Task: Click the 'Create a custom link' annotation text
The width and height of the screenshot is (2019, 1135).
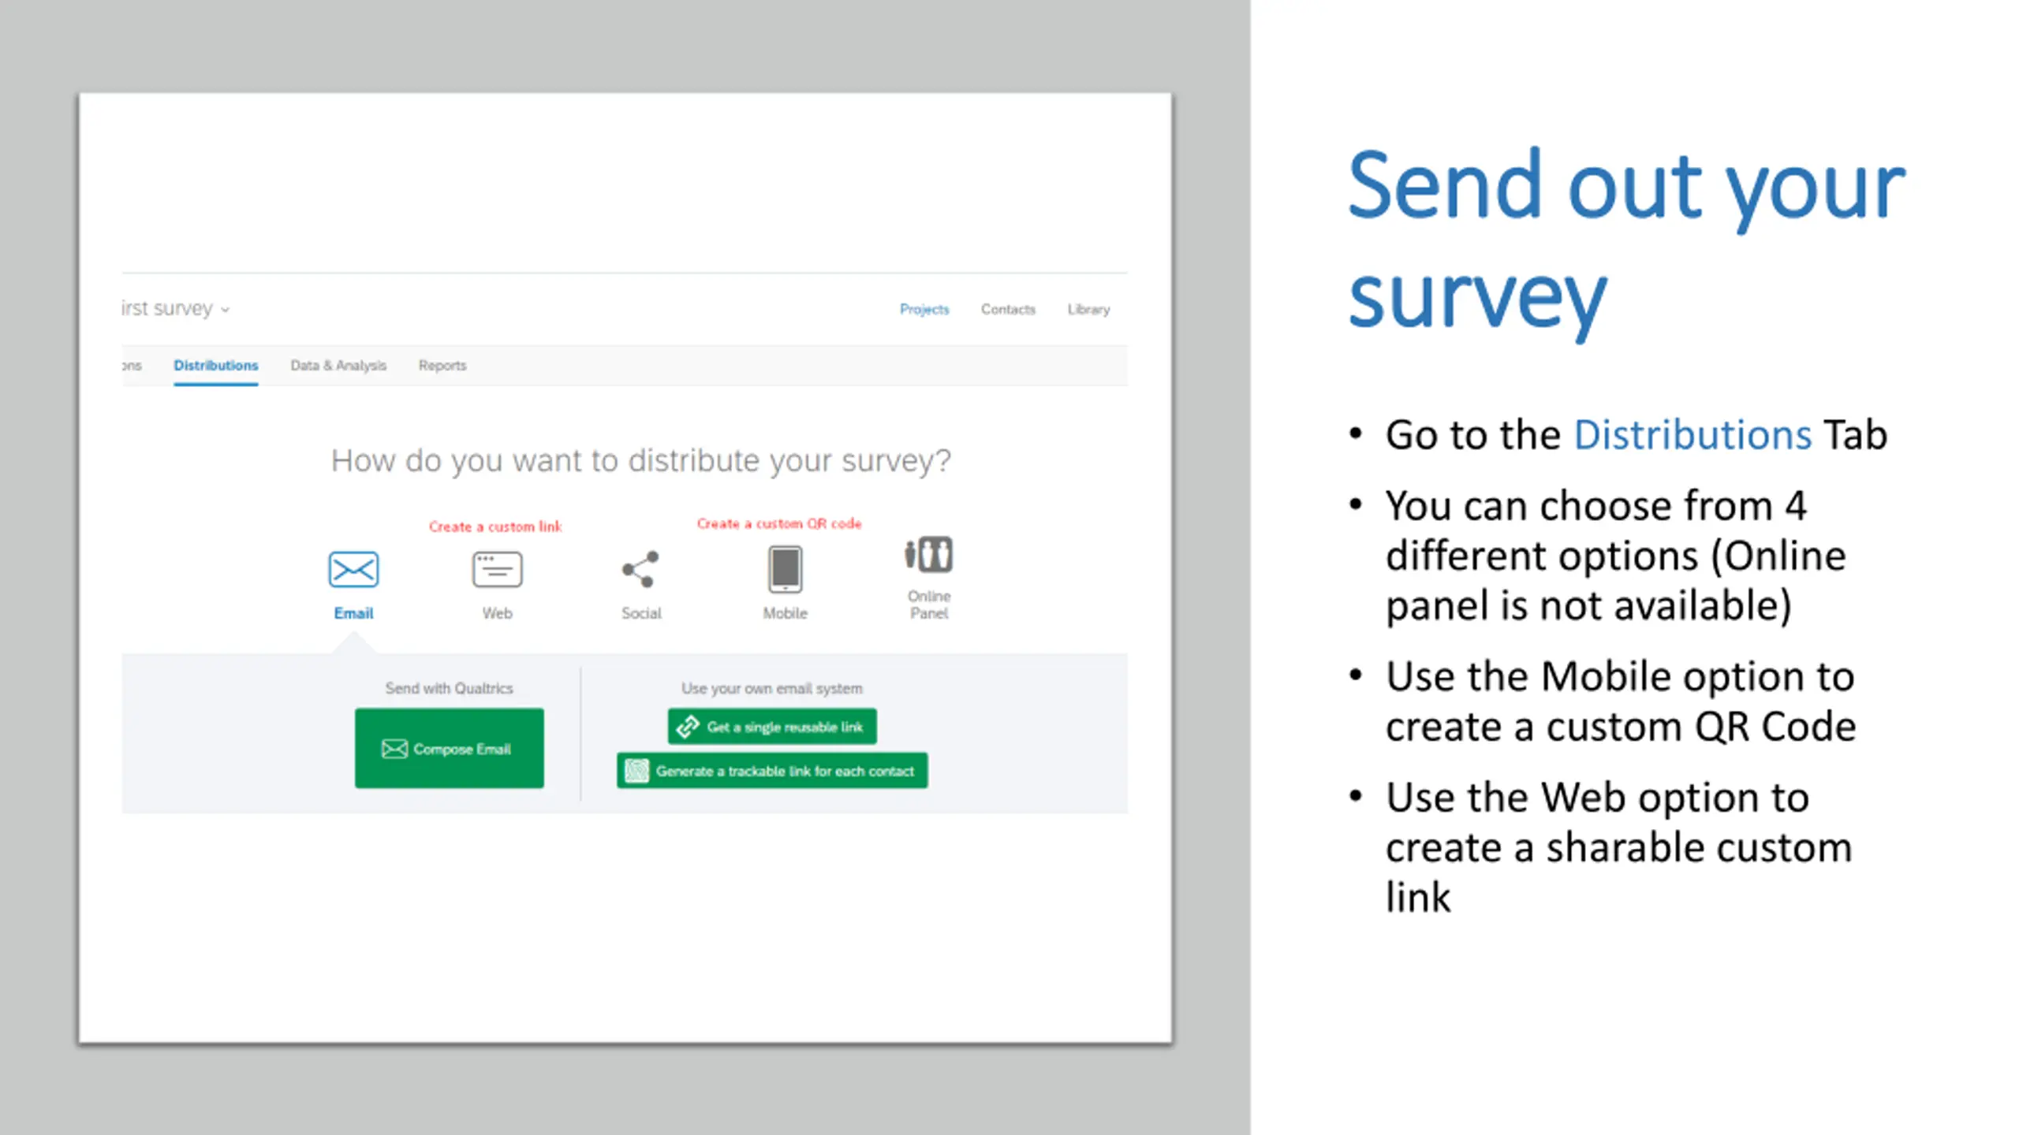Action: [495, 527]
